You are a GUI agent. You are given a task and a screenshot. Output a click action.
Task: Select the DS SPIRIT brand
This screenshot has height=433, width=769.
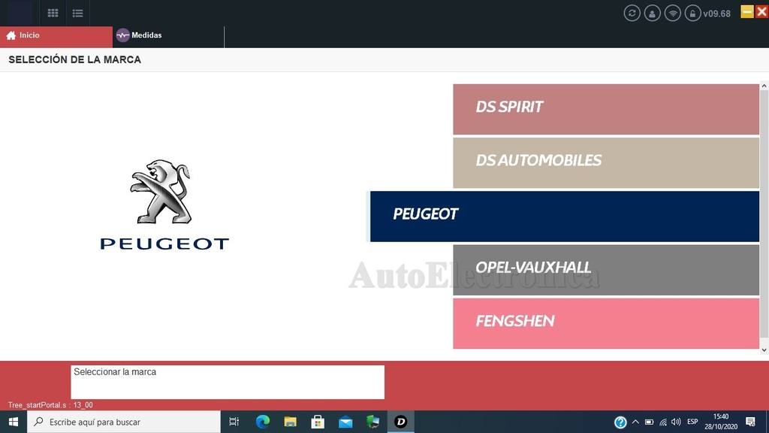point(606,109)
